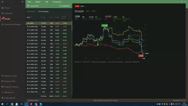Image resolution: width=188 pixels, height=106 pixels.
Task: Open the Отчеты section icon
Action: point(2,8)
